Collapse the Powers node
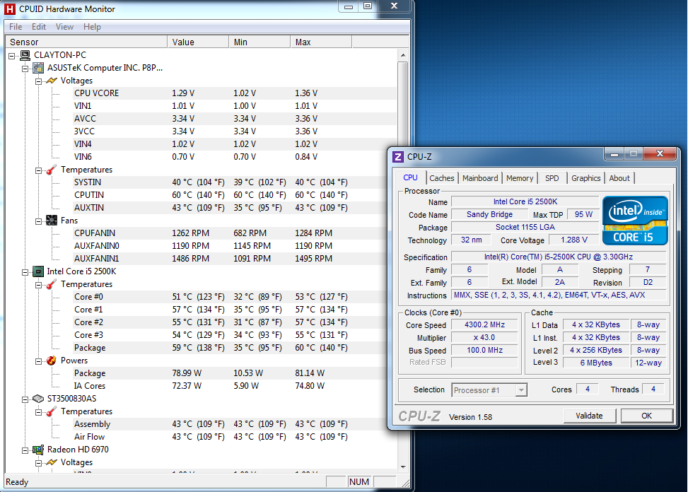Screen dimensions: 688x492 point(38,361)
